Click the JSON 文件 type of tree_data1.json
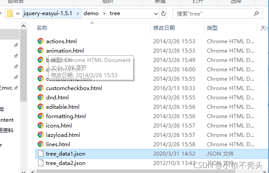The image size is (269, 173). click(220, 154)
